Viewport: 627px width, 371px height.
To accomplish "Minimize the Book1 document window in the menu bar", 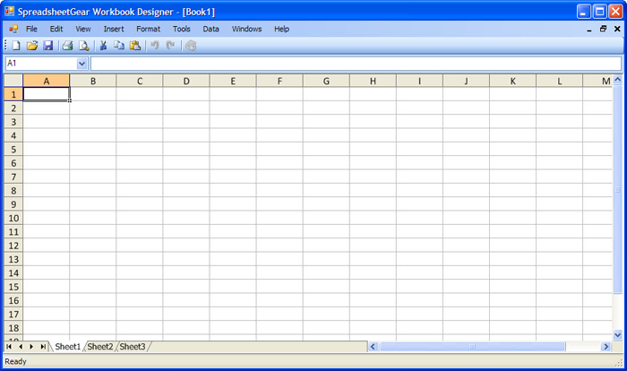I will [x=589, y=30].
